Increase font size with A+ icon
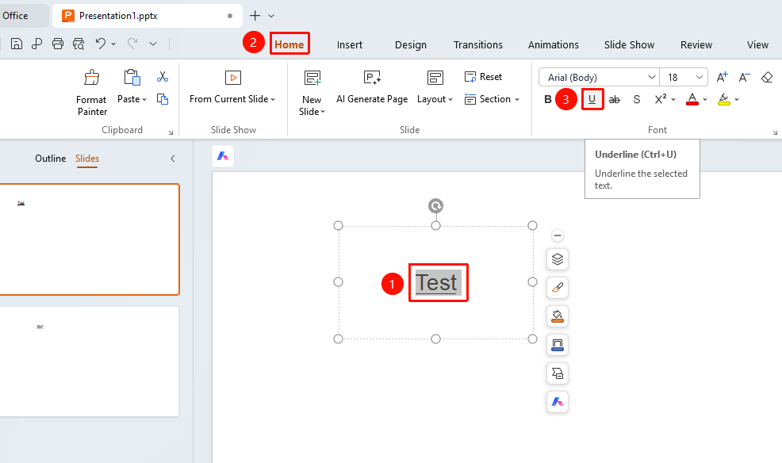782x463 pixels. (722, 77)
